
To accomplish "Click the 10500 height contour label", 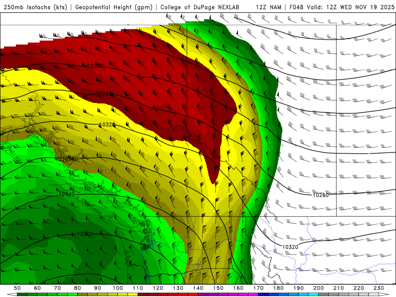I will coord(85,234).
